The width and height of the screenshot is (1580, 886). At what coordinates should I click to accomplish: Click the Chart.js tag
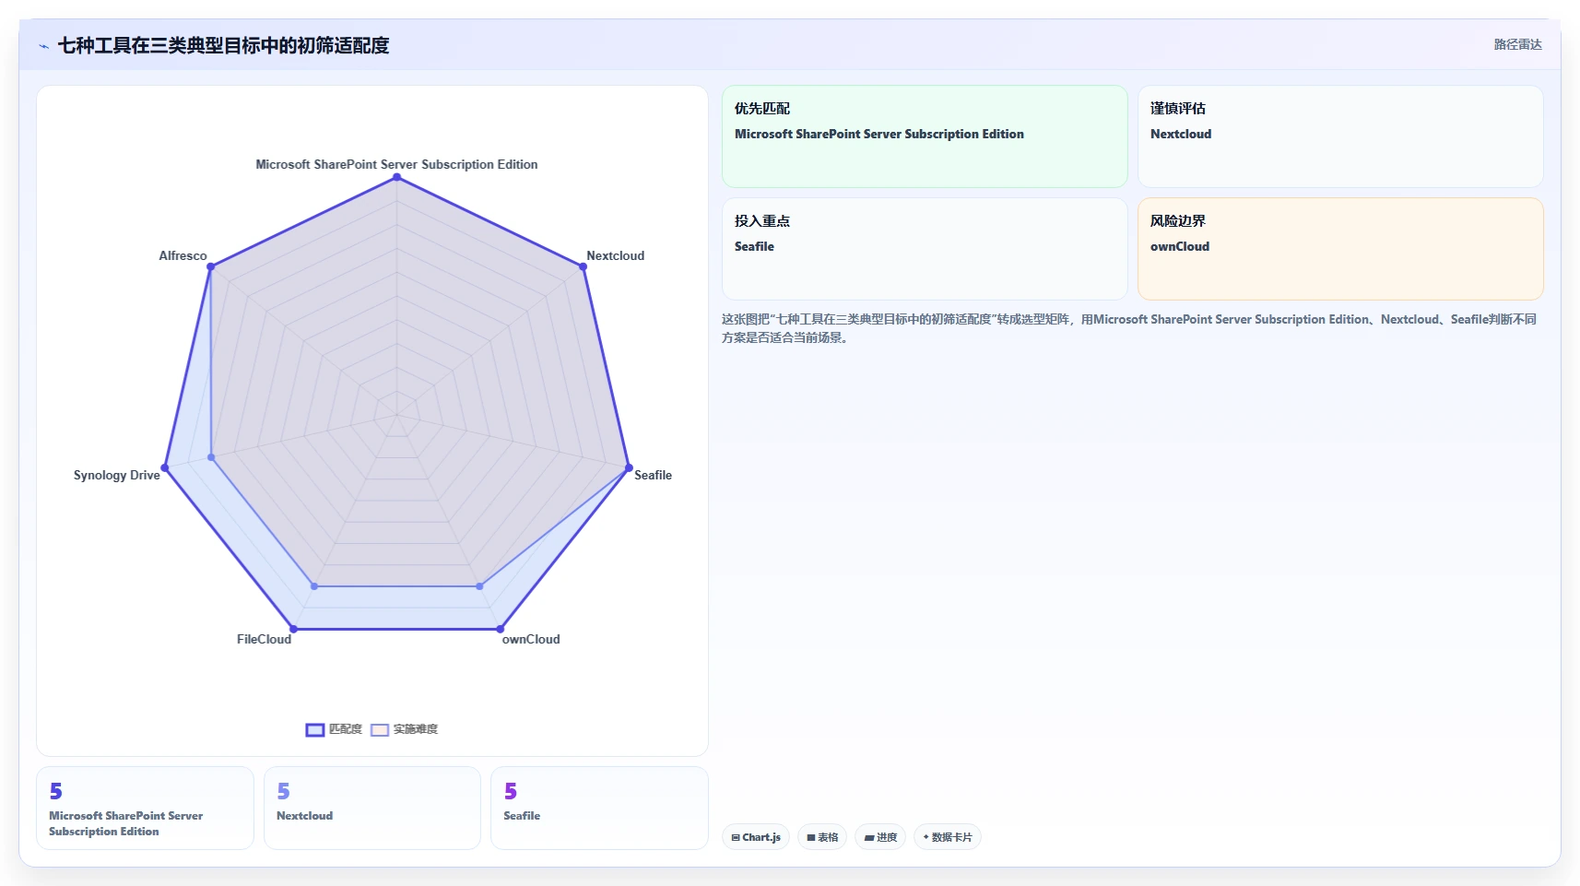(x=756, y=837)
